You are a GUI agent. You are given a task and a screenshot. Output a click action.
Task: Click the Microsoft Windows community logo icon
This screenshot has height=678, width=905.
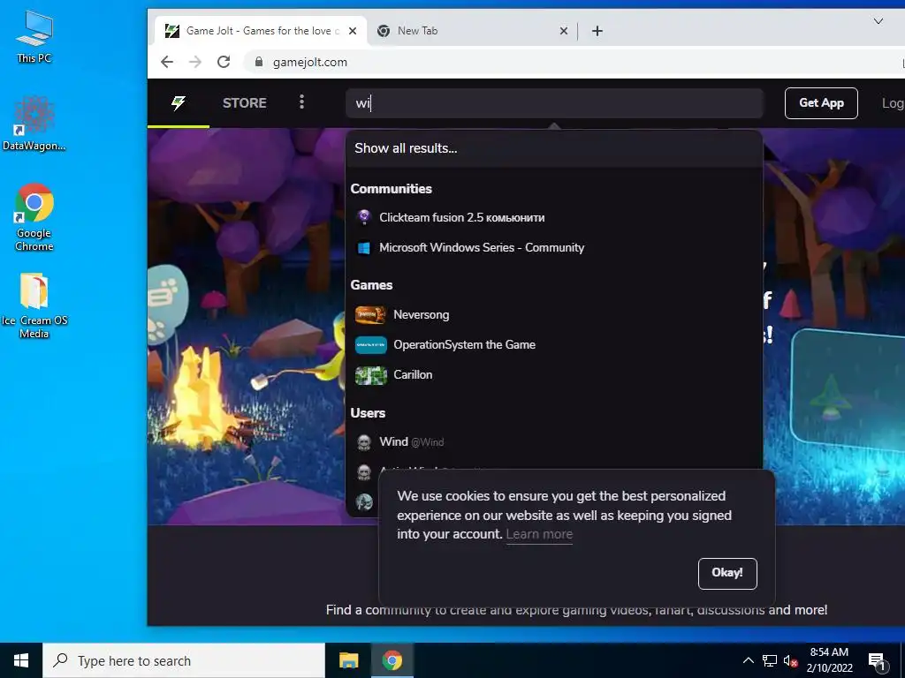point(363,248)
